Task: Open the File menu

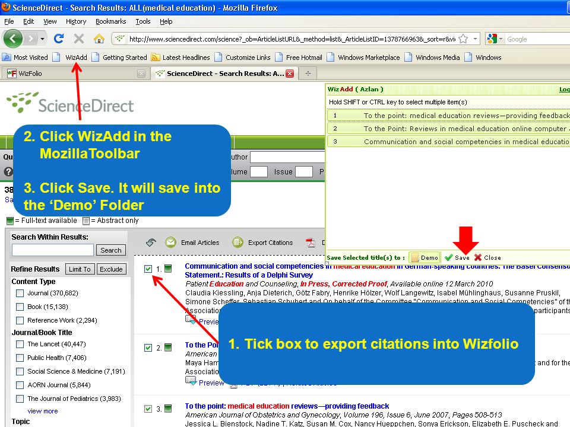Action: 9,21
